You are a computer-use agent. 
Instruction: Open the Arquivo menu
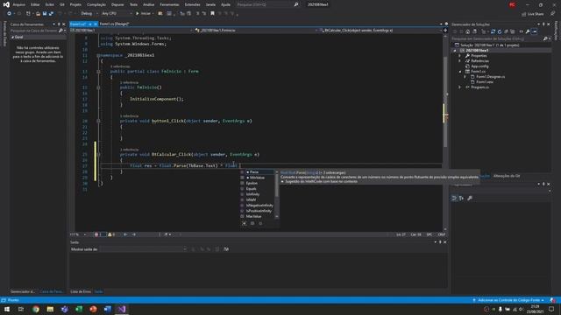click(19, 4)
